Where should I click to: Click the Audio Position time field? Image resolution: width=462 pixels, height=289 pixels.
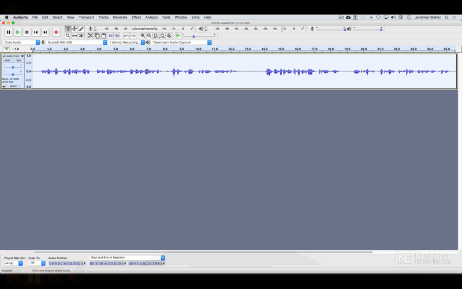pos(67,264)
